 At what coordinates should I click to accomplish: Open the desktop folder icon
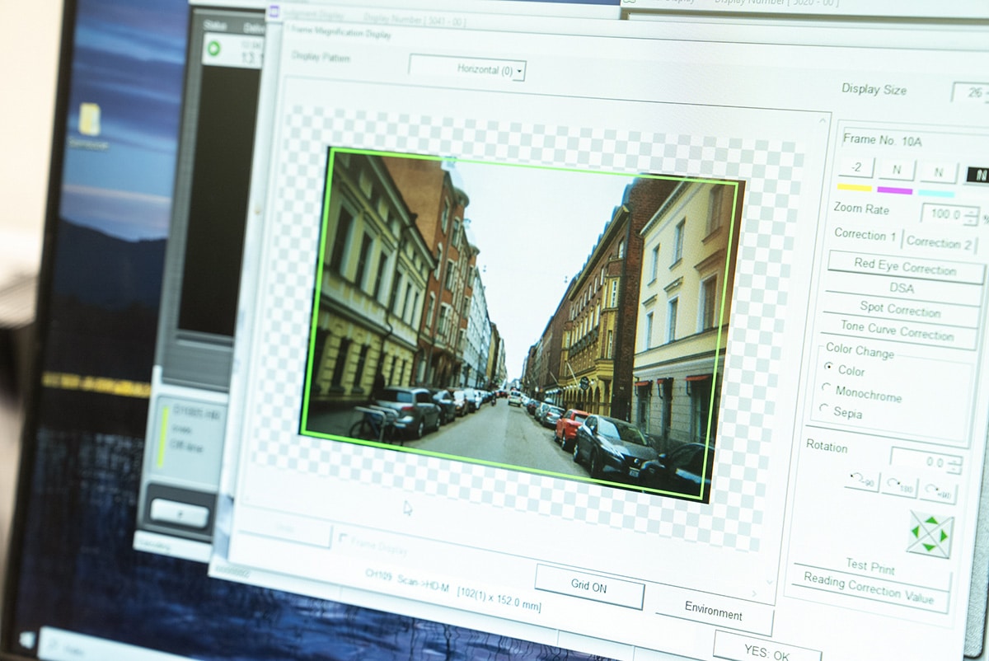click(x=89, y=121)
